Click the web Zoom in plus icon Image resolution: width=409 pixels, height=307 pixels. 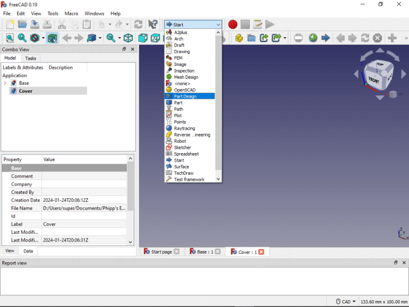pyautogui.click(x=392, y=38)
